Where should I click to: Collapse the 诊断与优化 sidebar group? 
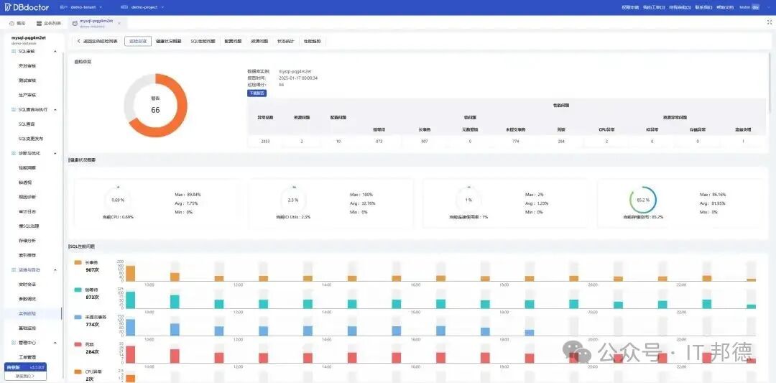(55, 153)
